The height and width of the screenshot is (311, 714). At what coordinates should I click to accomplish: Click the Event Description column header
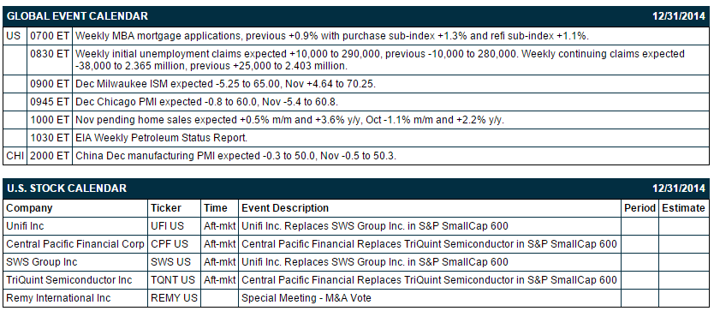click(285, 208)
